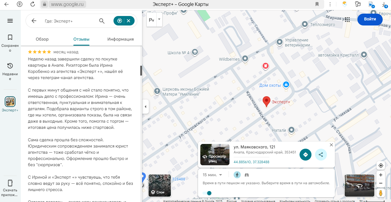The height and width of the screenshot is (202, 391).
Task: Show your location on map
Action: coord(381,165)
